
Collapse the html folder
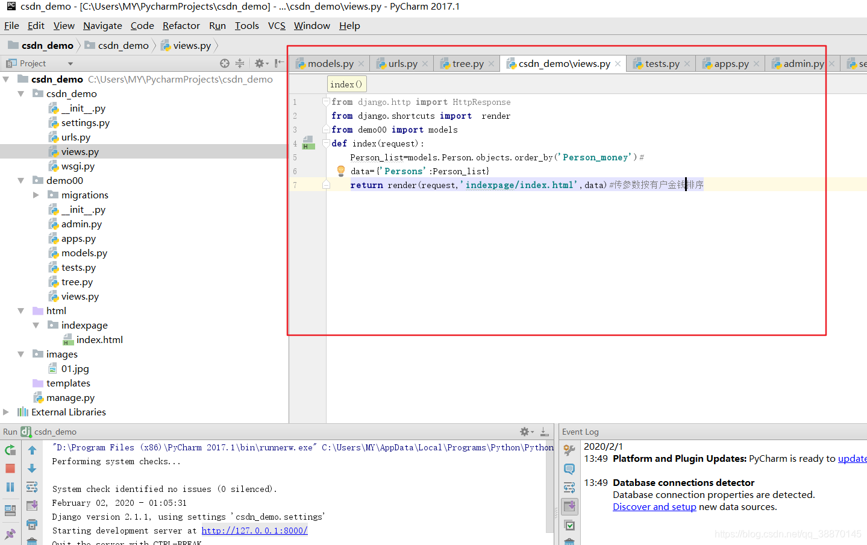pyautogui.click(x=21, y=310)
